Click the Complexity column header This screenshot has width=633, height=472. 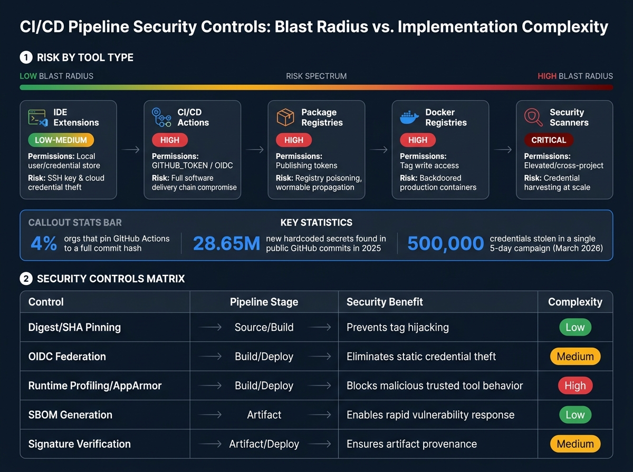tap(575, 302)
